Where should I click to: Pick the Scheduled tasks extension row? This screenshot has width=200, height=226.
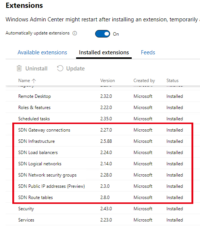coord(103,118)
